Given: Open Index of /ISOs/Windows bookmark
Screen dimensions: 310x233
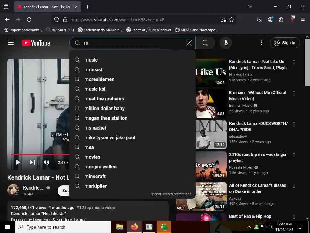Looking at the screenshot, I should pyautogui.click(x=149, y=30).
